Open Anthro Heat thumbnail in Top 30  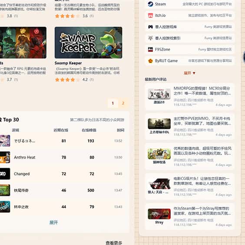(x=5, y=157)
